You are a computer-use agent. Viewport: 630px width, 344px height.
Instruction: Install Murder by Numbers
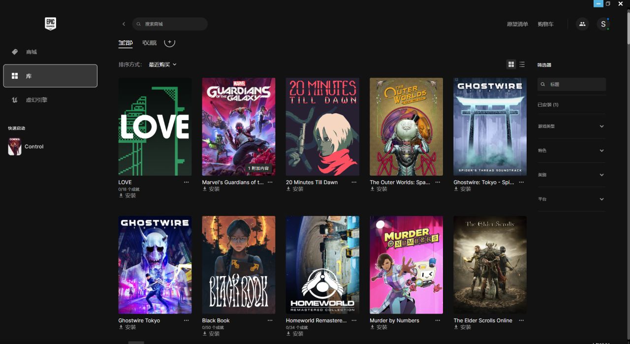pos(378,327)
